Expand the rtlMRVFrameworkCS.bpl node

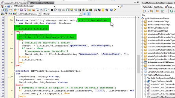click(142, 22)
